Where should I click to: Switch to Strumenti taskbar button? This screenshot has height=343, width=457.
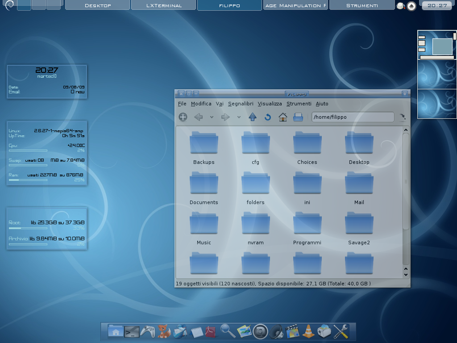pyautogui.click(x=361, y=5)
